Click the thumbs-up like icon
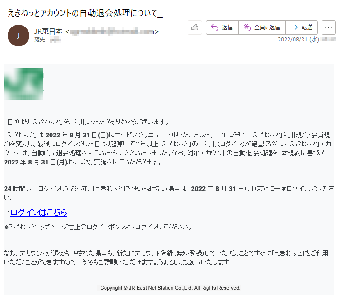The height and width of the screenshot is (300, 340). click(195, 27)
